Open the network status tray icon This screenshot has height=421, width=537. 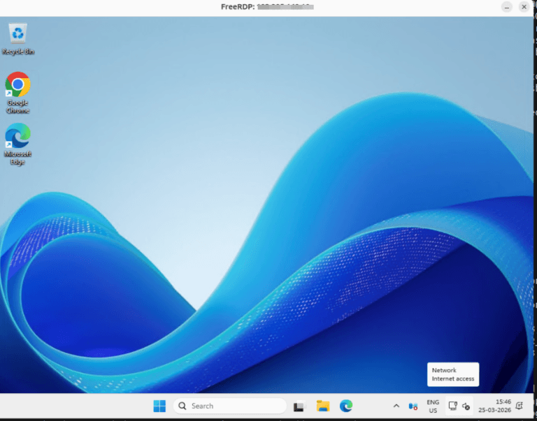453,406
